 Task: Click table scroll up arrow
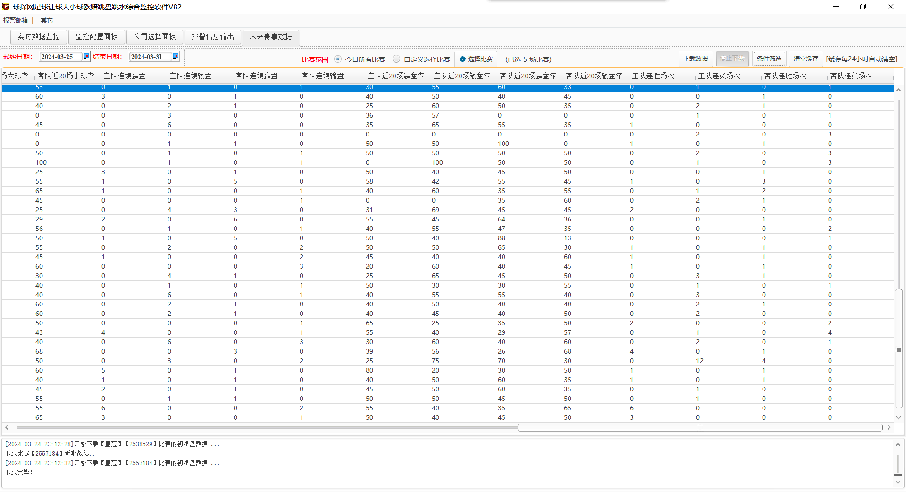point(898,90)
